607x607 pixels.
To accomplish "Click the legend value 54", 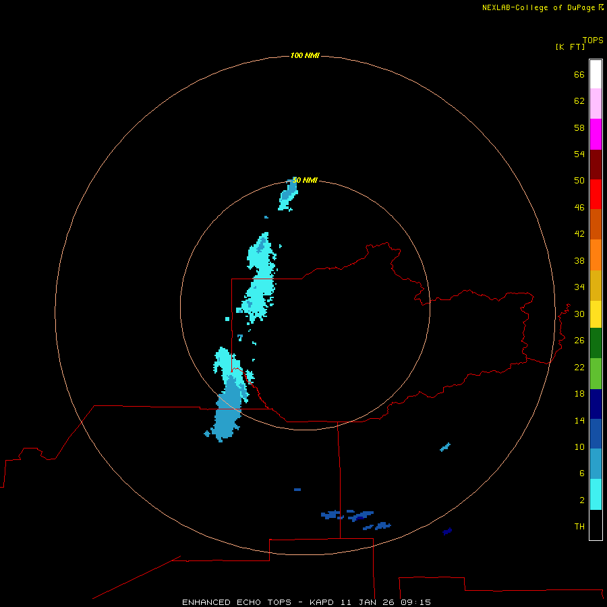I will coord(579,154).
